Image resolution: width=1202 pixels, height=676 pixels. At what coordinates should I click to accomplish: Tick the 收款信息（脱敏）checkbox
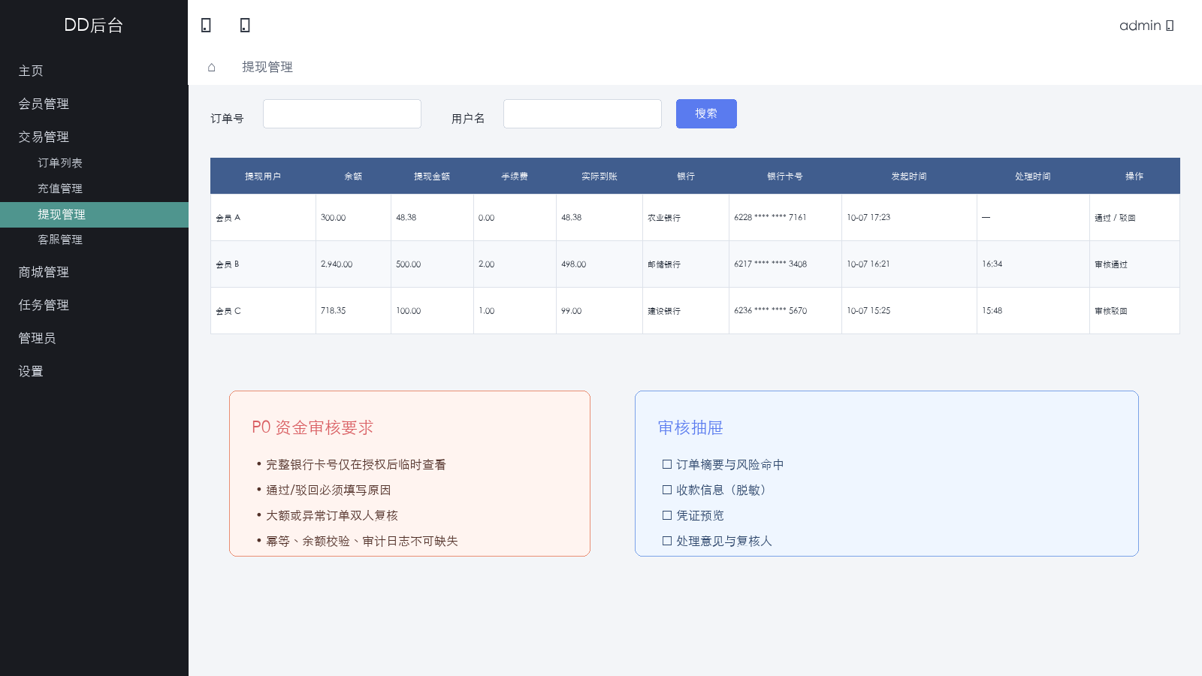(x=666, y=490)
